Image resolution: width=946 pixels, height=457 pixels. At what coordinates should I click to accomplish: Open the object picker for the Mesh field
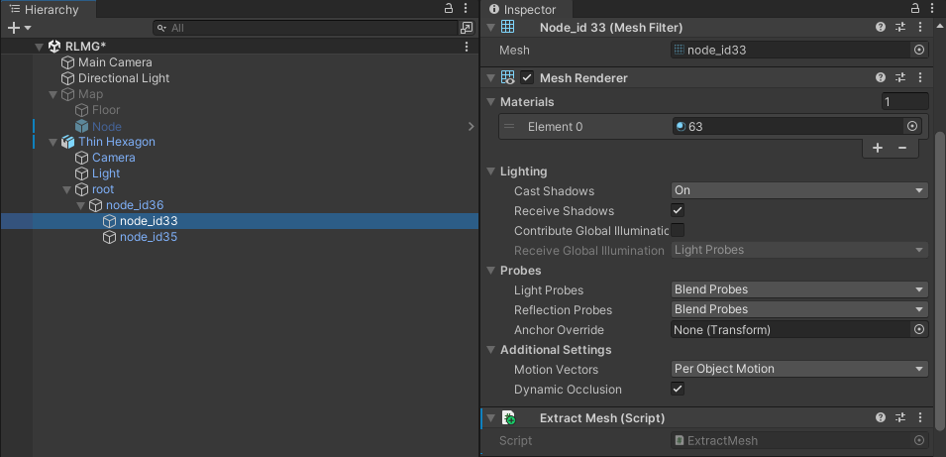[x=919, y=51]
